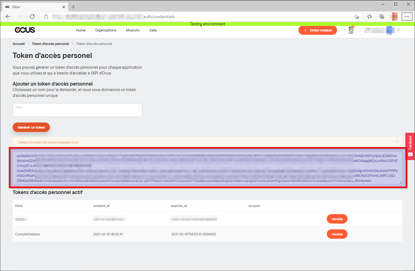Focus the Nom input field
Screen dimensions: 415x271
[77, 110]
